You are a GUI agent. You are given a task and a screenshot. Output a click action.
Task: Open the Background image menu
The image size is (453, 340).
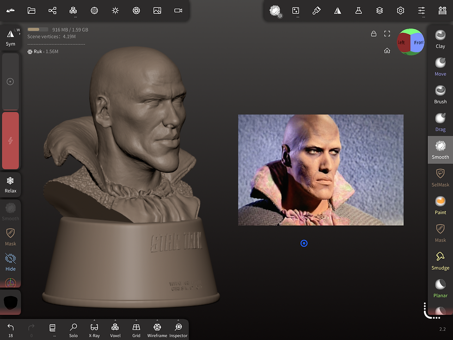(157, 11)
